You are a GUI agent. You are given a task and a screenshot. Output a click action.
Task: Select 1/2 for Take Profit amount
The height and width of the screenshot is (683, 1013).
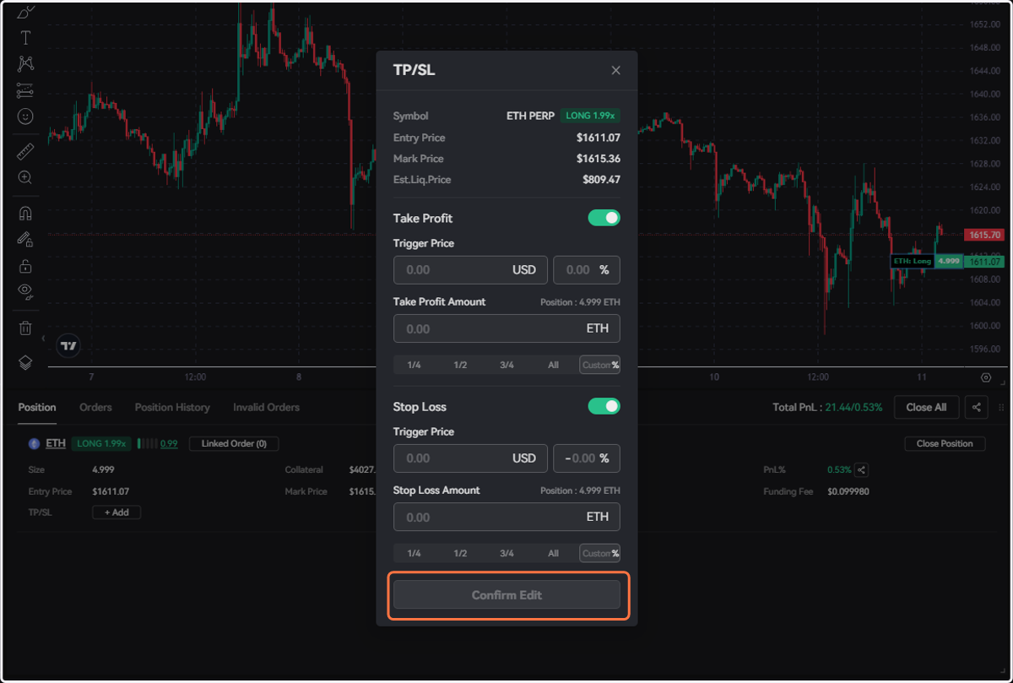coord(460,365)
